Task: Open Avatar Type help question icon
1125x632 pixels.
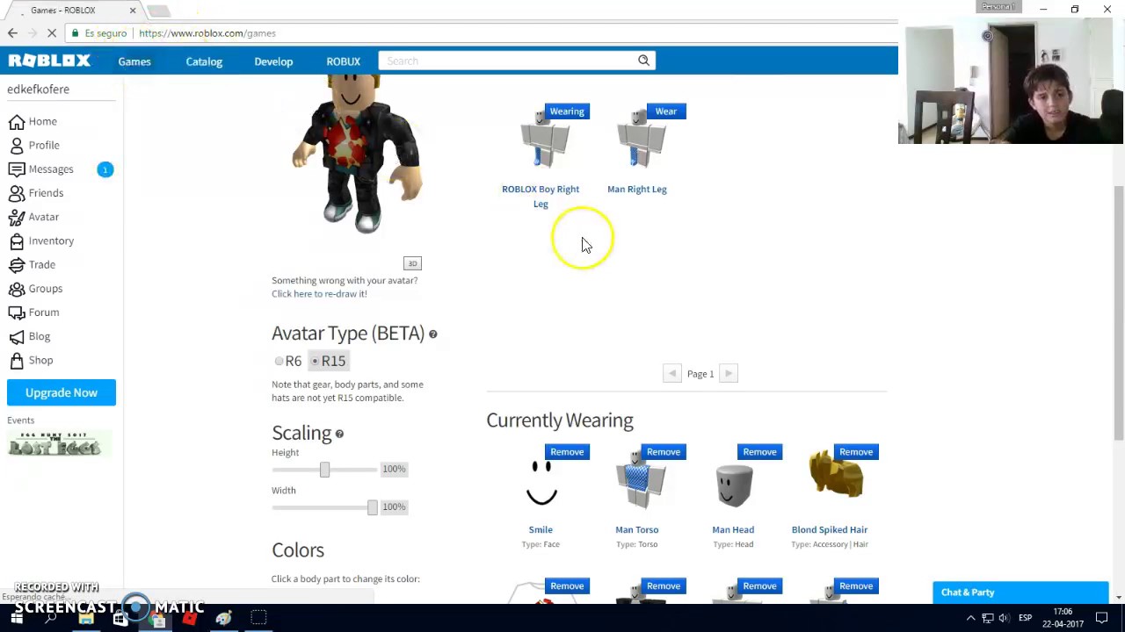Action: coord(432,334)
